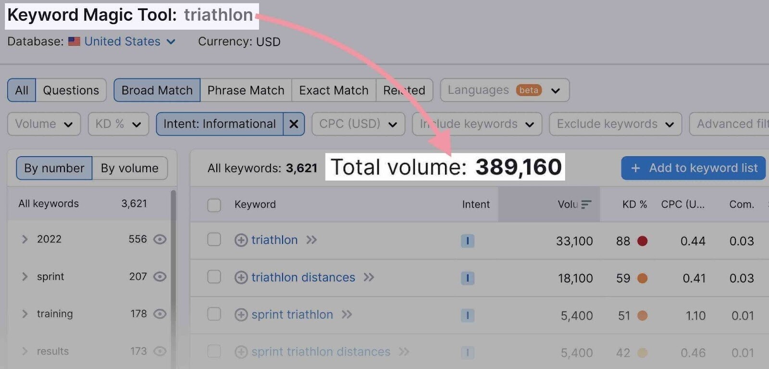Open the KD % filter dropdown
Screen dimensions: 769x369
click(x=118, y=124)
